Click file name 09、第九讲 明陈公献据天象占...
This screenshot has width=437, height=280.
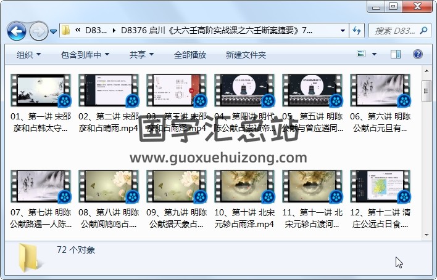[177, 218]
